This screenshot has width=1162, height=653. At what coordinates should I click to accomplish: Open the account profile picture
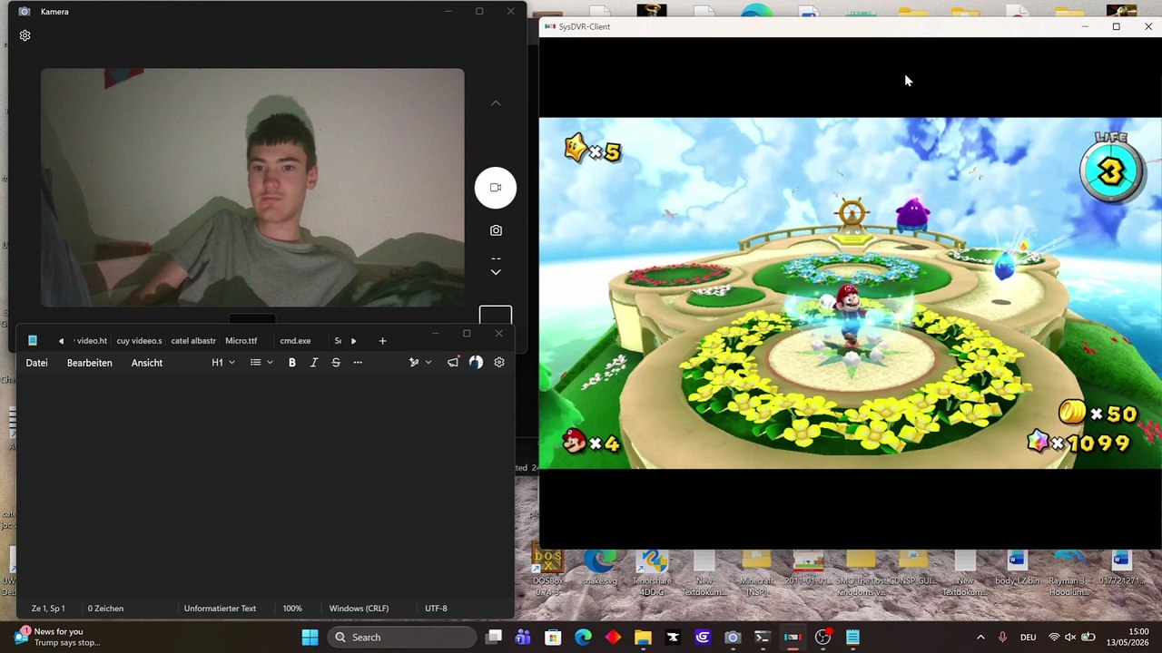[x=476, y=363]
